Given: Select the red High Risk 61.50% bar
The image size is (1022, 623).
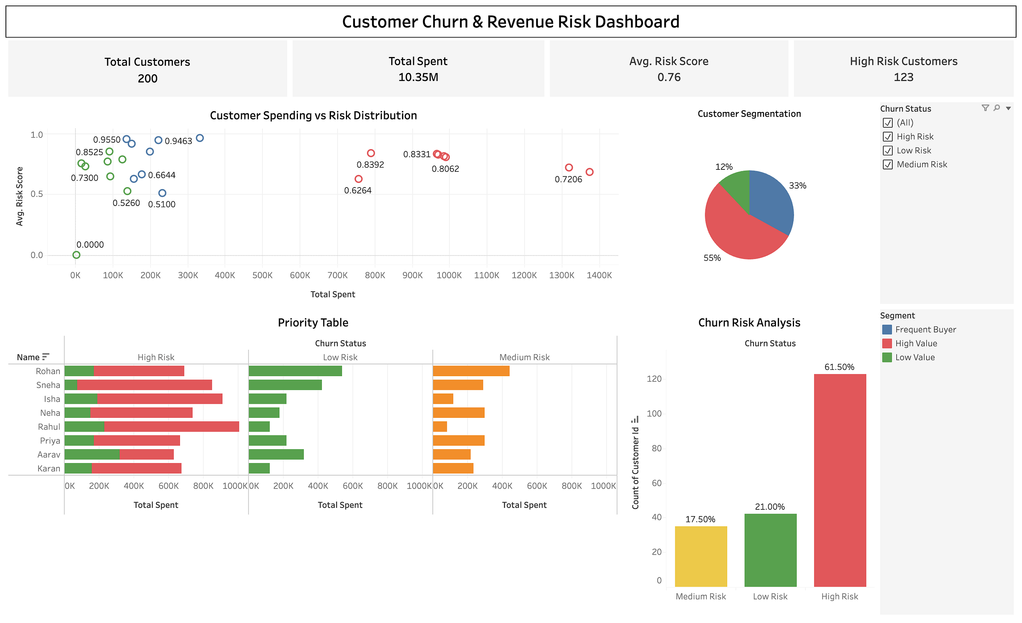Looking at the screenshot, I should click(x=840, y=480).
